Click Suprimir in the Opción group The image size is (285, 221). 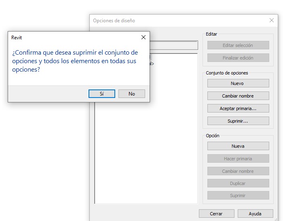(238, 195)
